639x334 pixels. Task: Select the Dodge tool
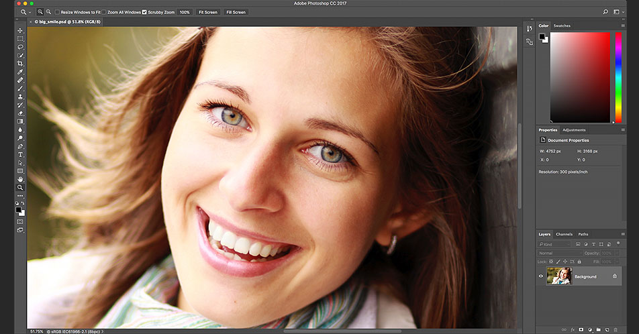(x=20, y=138)
